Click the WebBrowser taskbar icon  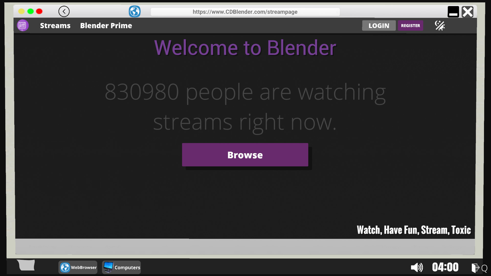(78, 267)
